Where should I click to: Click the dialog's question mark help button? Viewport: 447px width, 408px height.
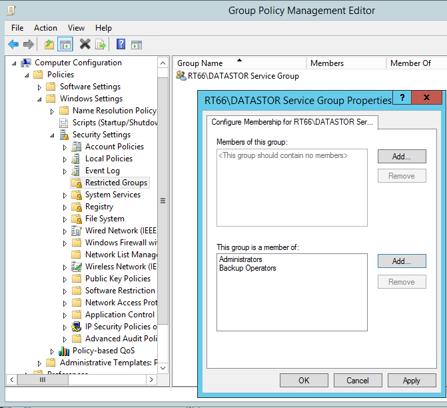click(402, 97)
